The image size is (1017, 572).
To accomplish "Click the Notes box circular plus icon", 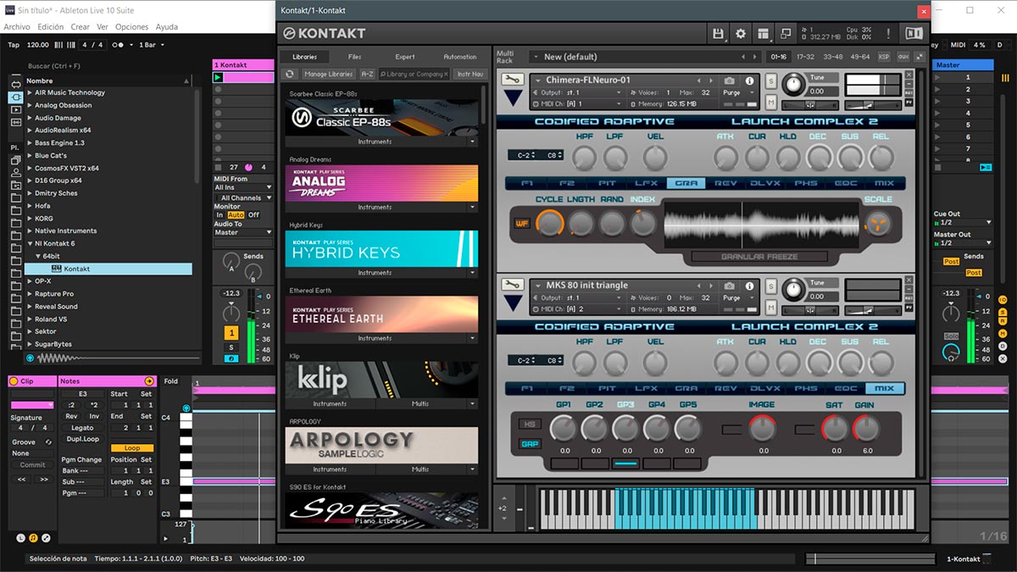I will (x=149, y=381).
